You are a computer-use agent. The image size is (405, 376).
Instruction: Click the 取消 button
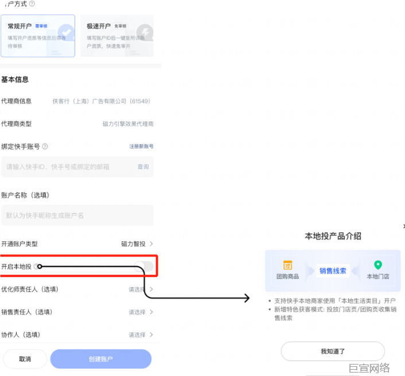pos(25,359)
